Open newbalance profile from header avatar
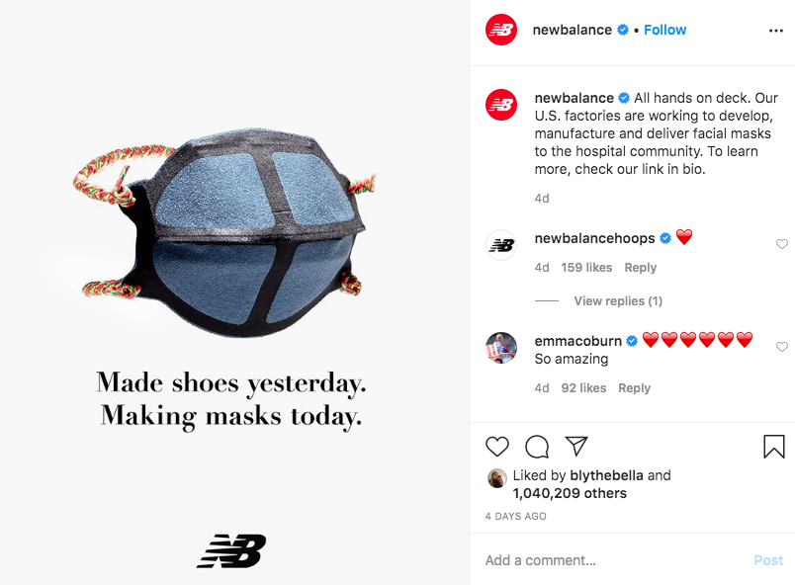 coord(501,30)
